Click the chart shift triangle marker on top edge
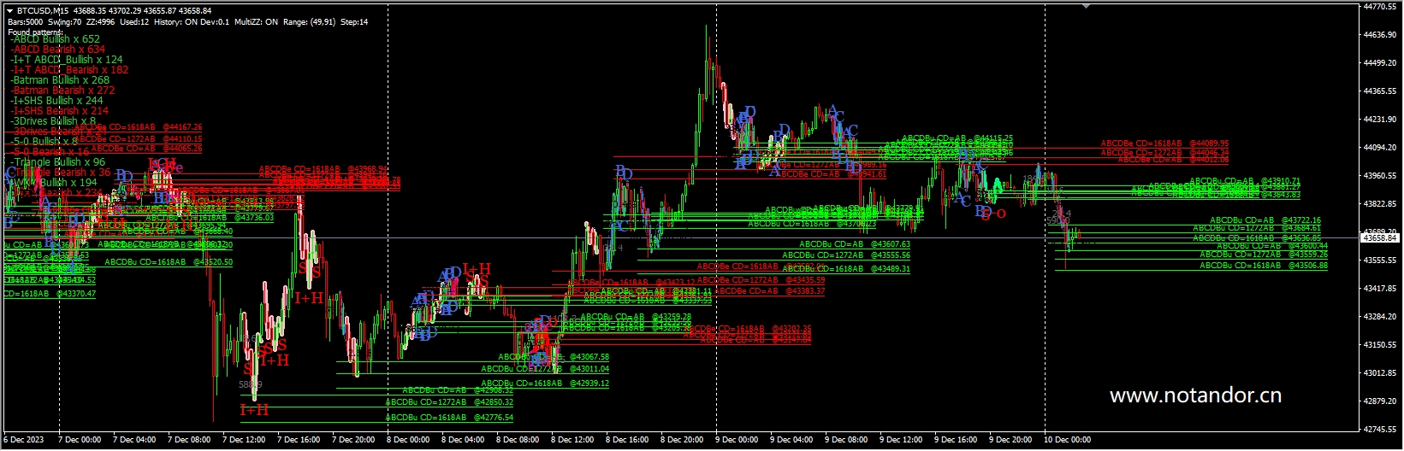This screenshot has width=1404, height=451. pos(1087,6)
